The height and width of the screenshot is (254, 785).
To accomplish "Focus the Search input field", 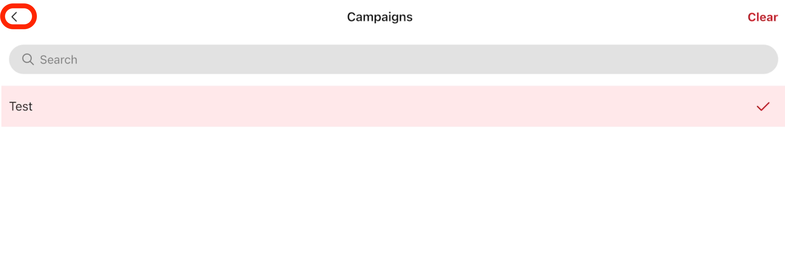I will pyautogui.click(x=394, y=59).
